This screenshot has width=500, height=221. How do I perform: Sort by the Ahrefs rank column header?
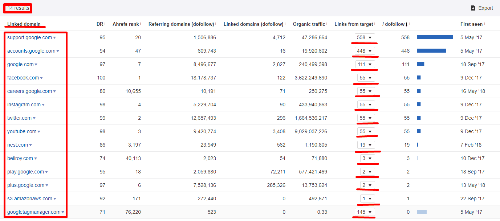(126, 24)
